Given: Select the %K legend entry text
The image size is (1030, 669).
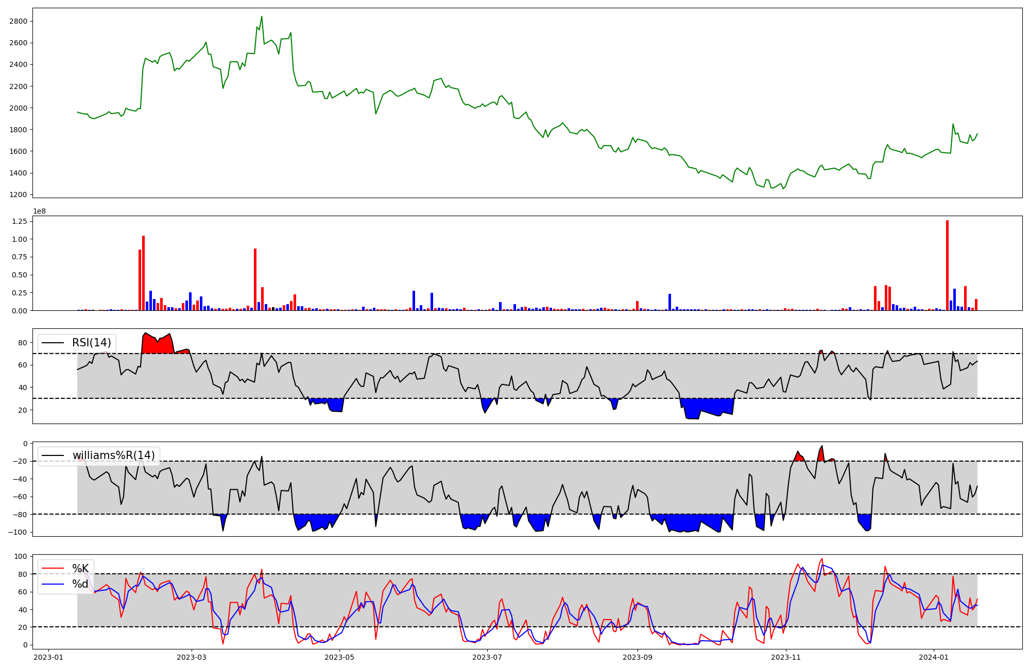Looking at the screenshot, I should 80,568.
